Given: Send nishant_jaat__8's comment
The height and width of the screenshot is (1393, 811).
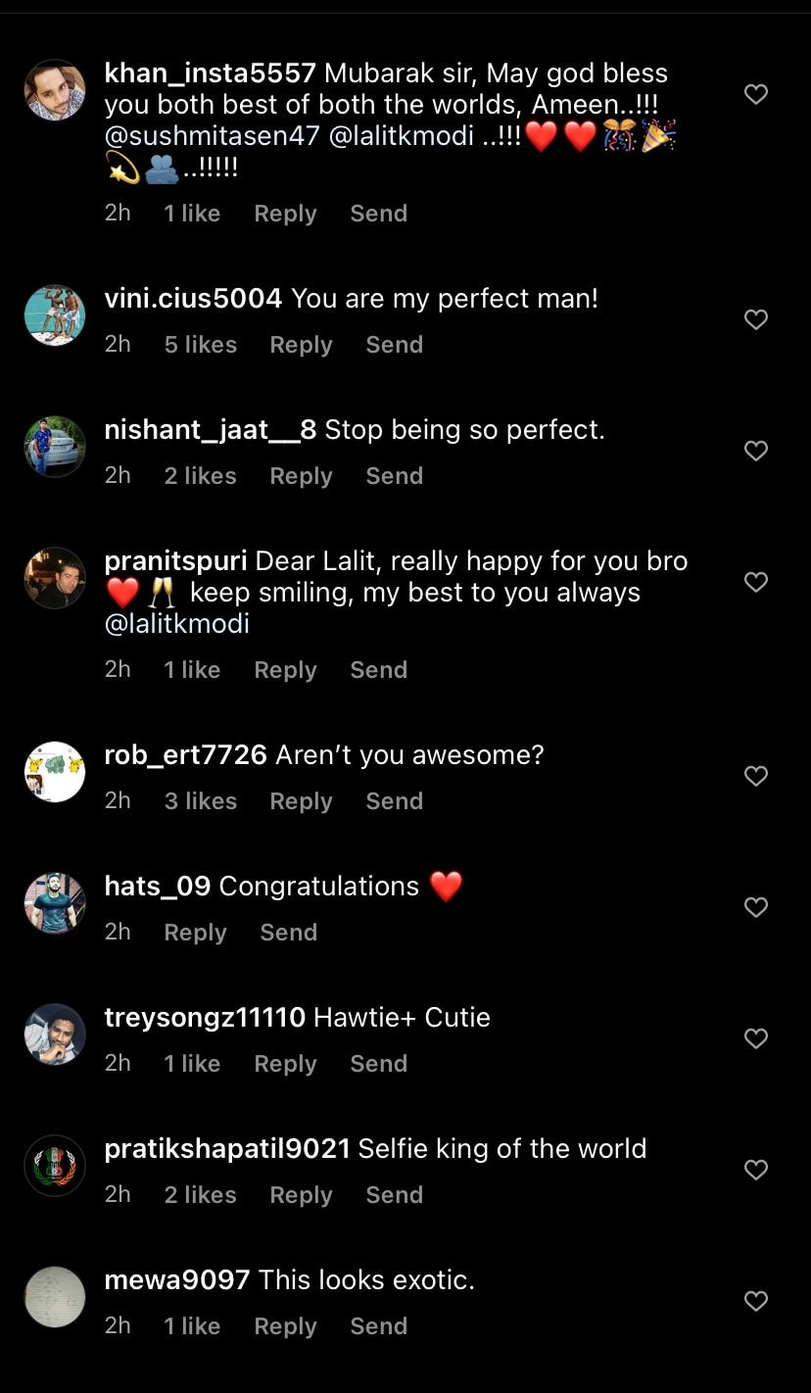Looking at the screenshot, I should tap(394, 476).
